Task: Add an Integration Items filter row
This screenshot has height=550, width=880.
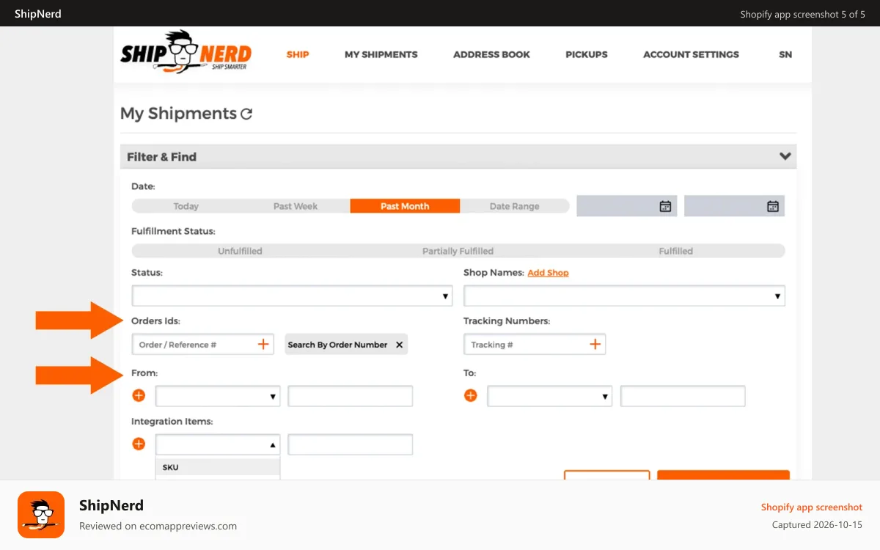Action: 139,444
